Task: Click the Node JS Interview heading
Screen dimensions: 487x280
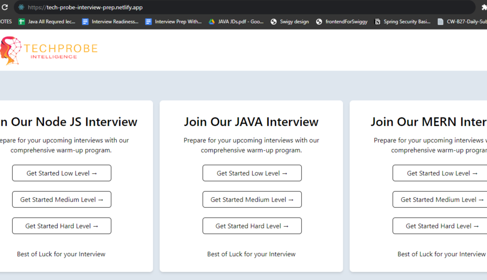Action: [69, 122]
